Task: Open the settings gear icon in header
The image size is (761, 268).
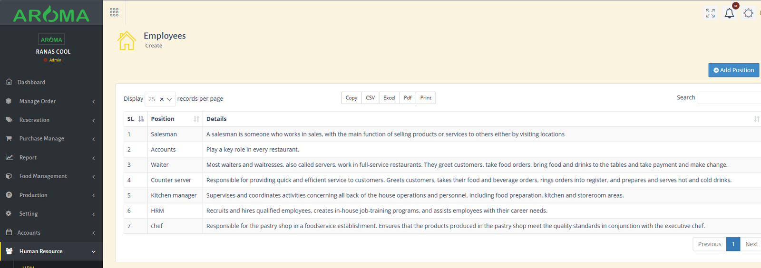Action: coord(748,13)
